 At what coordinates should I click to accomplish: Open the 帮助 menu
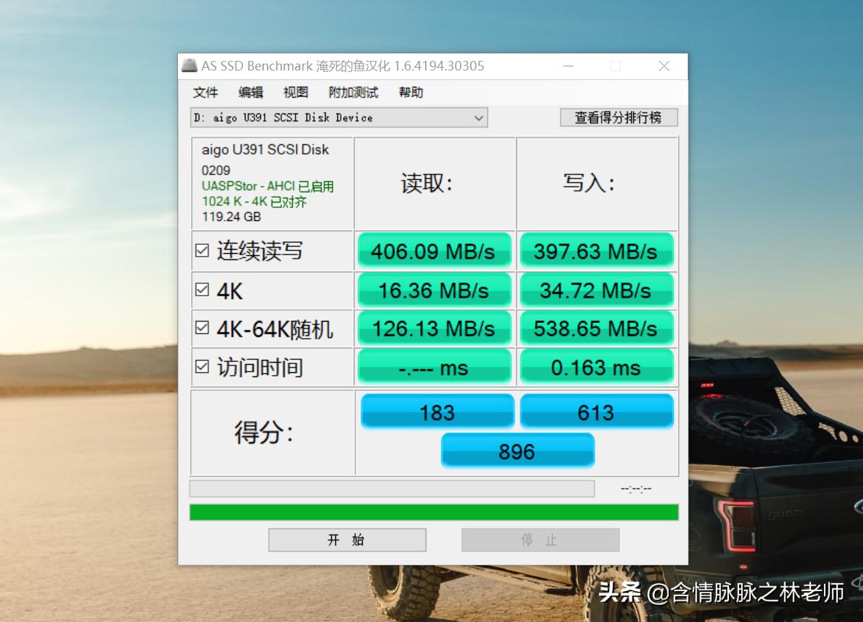coord(410,92)
